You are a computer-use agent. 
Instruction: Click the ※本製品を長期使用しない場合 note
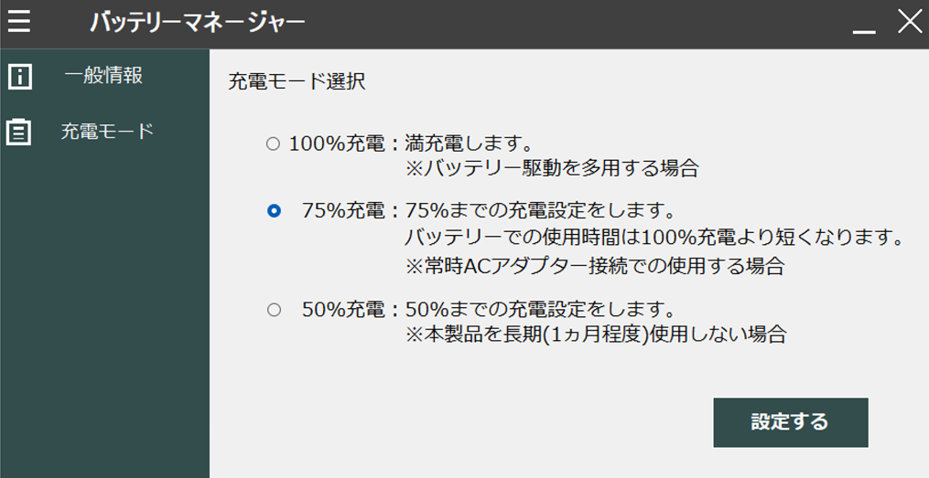[595, 335]
